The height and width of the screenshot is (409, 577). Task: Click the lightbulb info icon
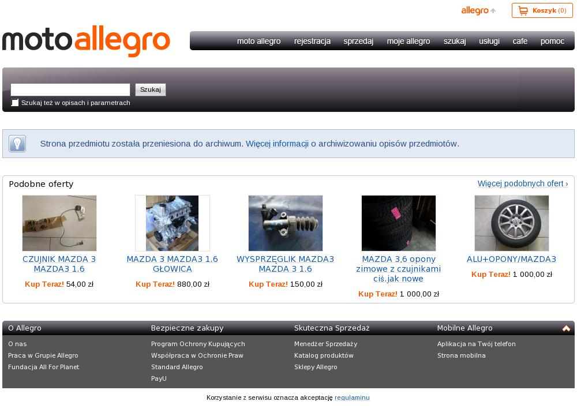tap(17, 144)
